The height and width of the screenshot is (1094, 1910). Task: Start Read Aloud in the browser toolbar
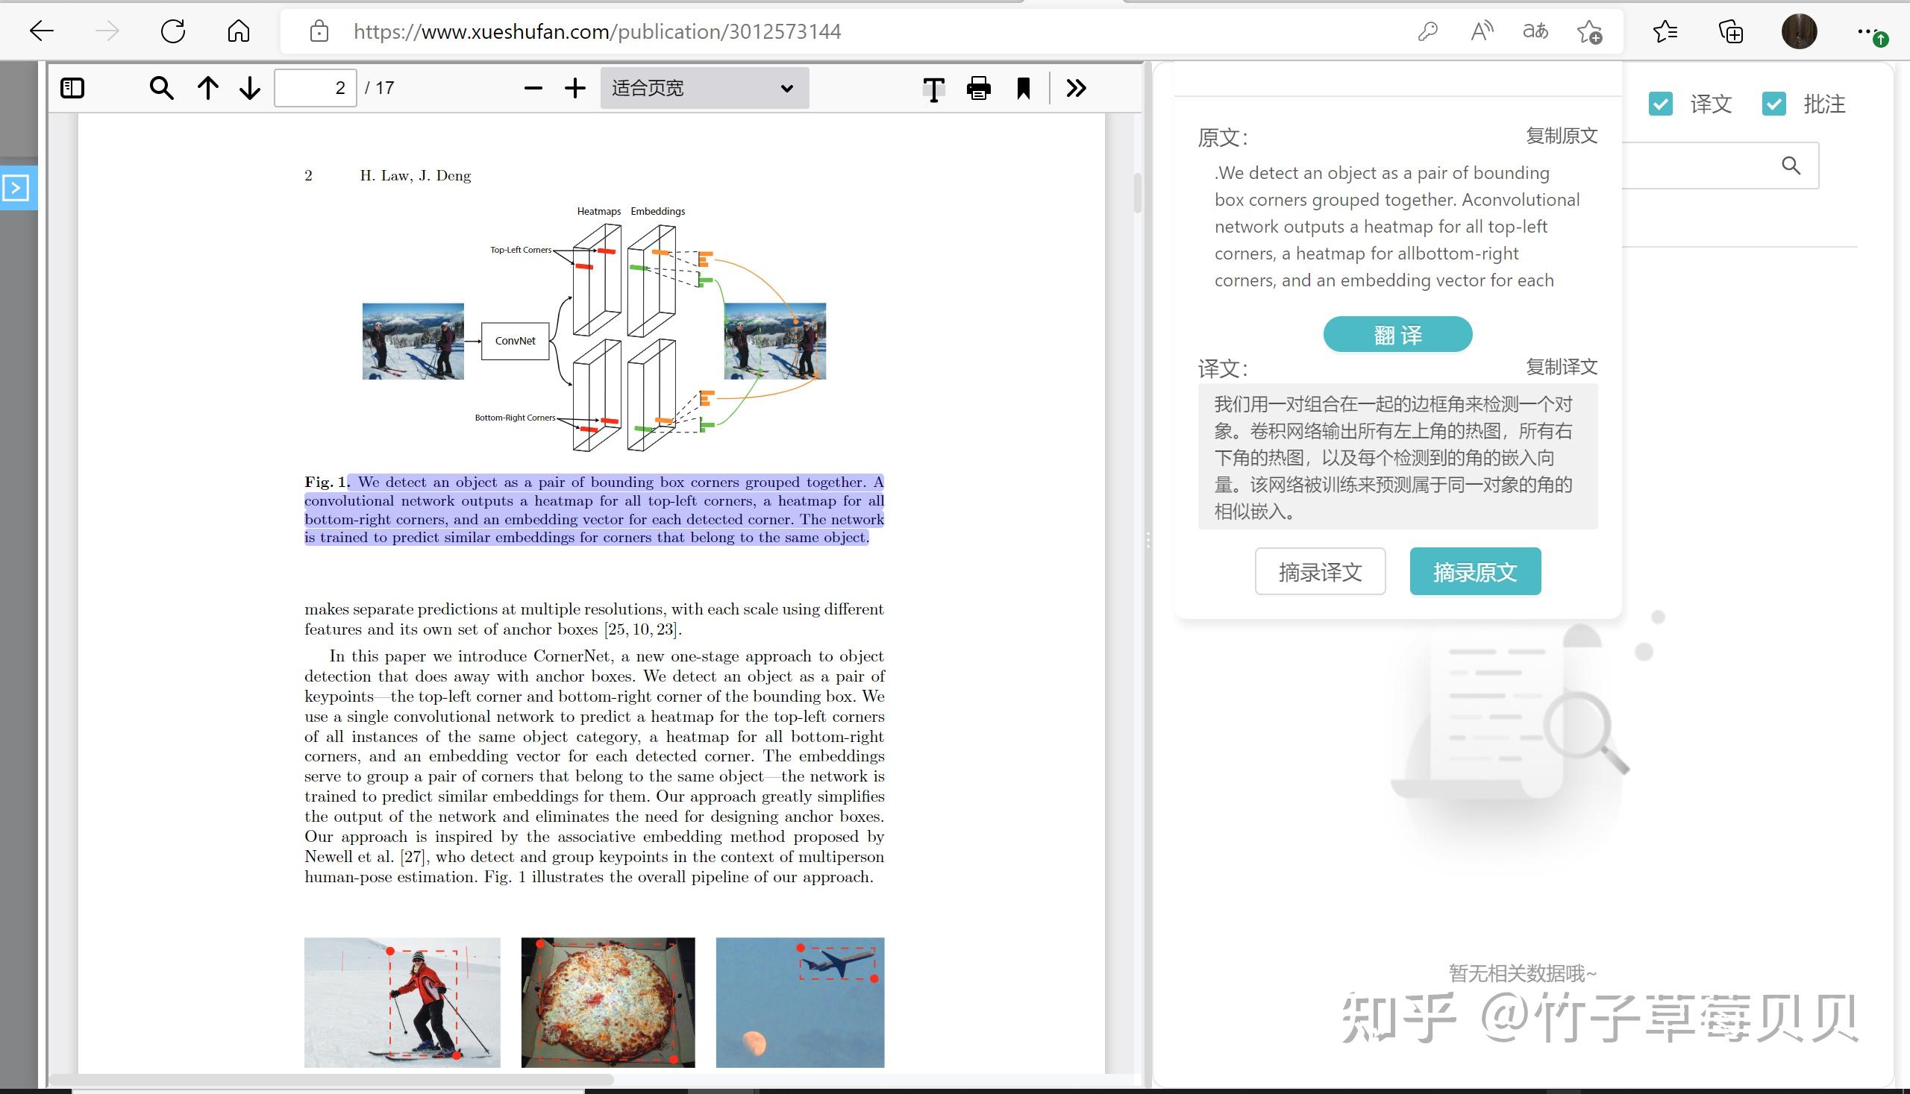(x=1481, y=31)
